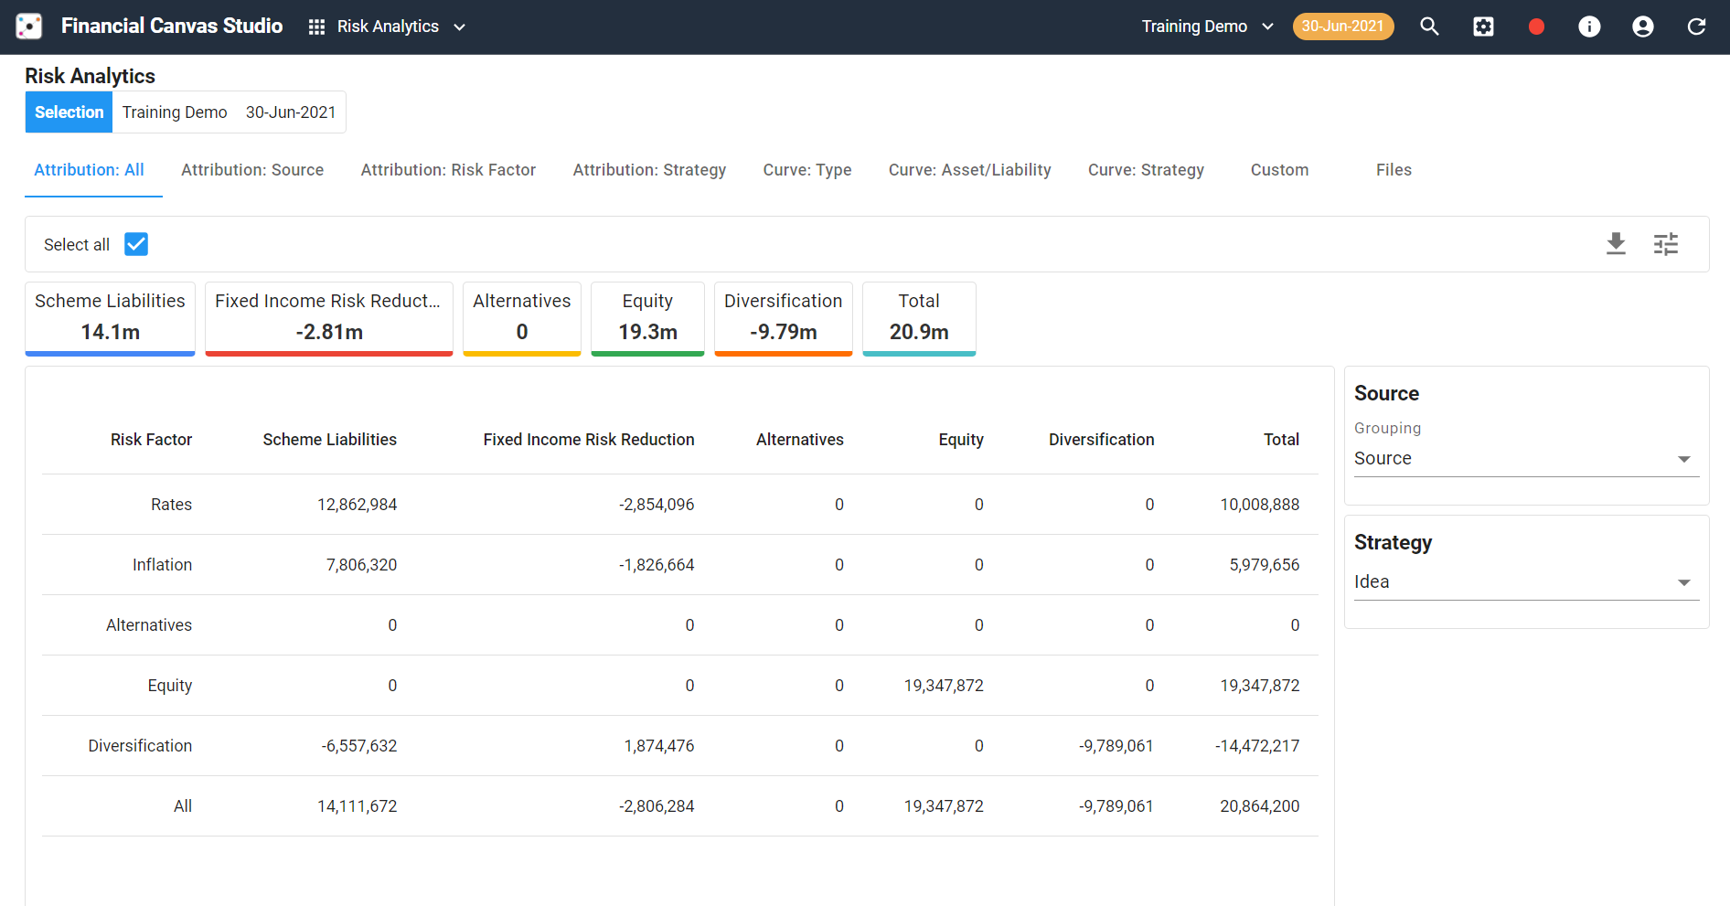Open the Source grouping dropdown
This screenshot has height=906, width=1730.
[1526, 459]
